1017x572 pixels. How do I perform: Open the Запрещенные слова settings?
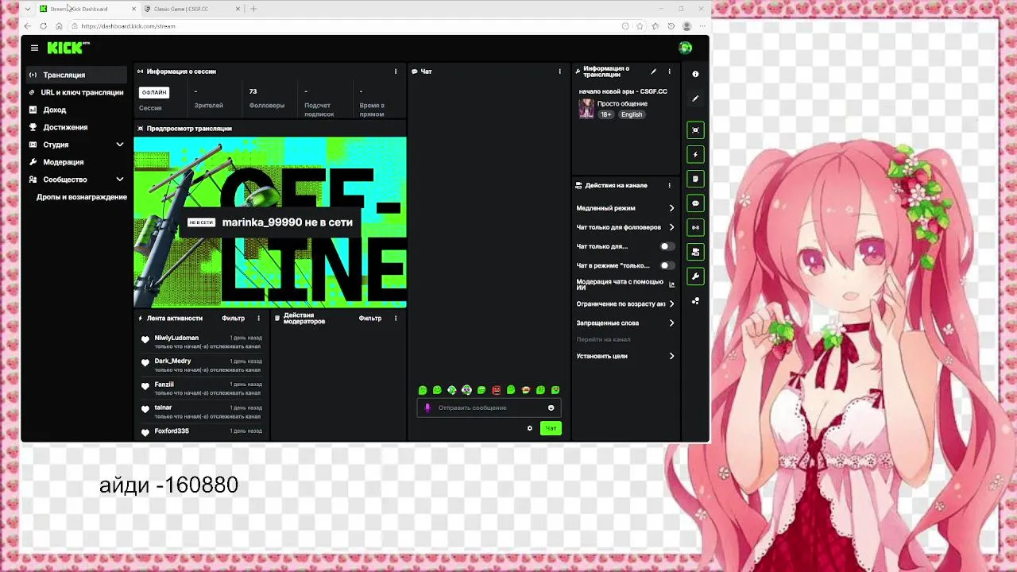625,323
